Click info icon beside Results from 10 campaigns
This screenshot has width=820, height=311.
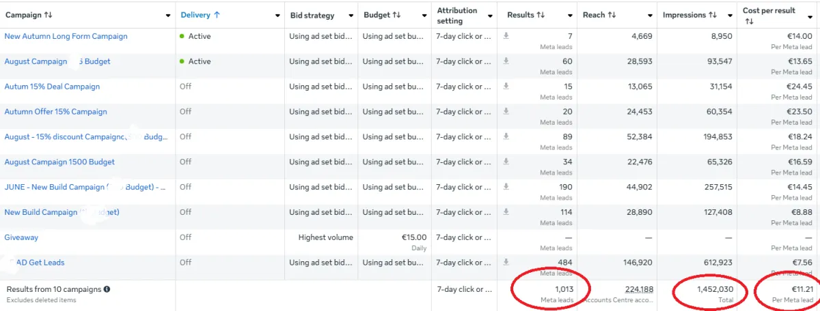[x=106, y=289]
